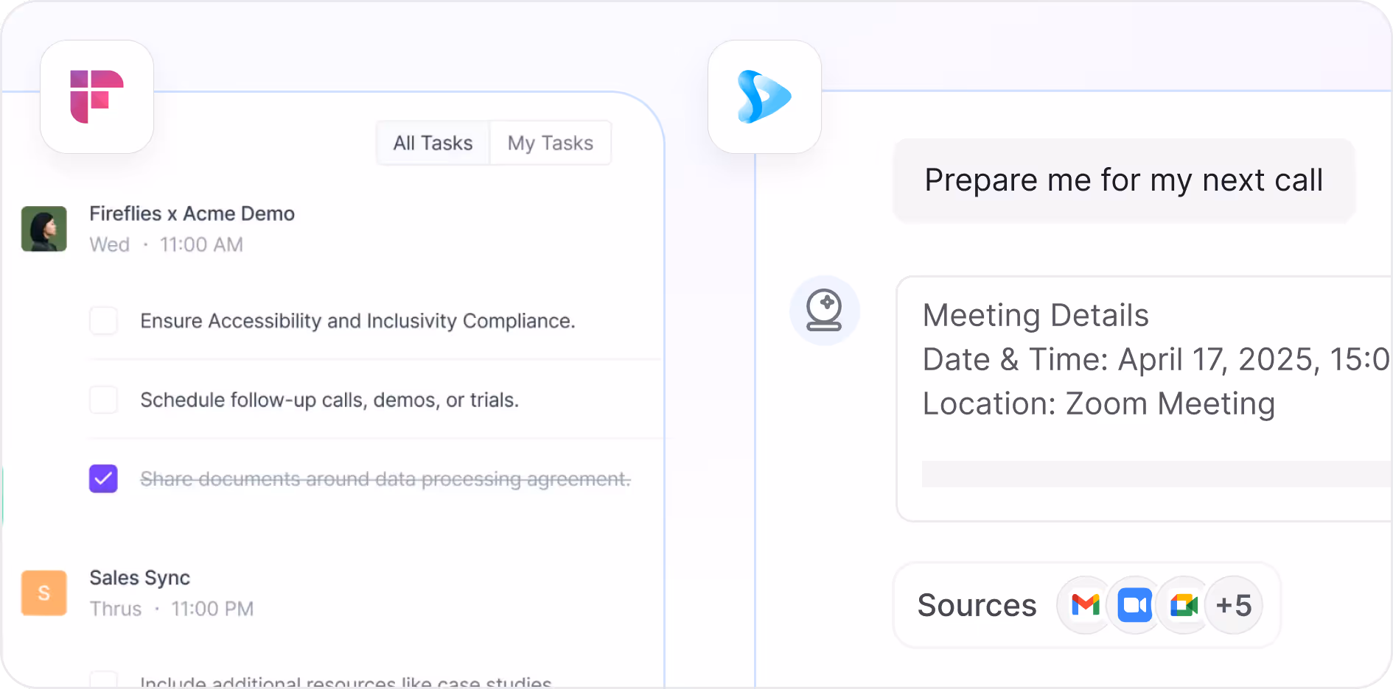Image resolution: width=1393 pixels, height=689 pixels.
Task: Click the Location: Zoom Meeting line
Action: (x=1099, y=403)
